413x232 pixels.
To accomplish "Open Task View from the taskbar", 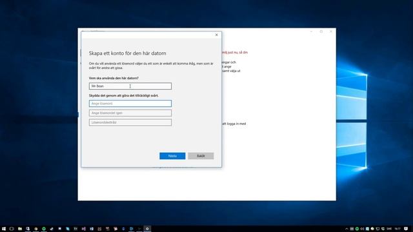I will 12,229.
